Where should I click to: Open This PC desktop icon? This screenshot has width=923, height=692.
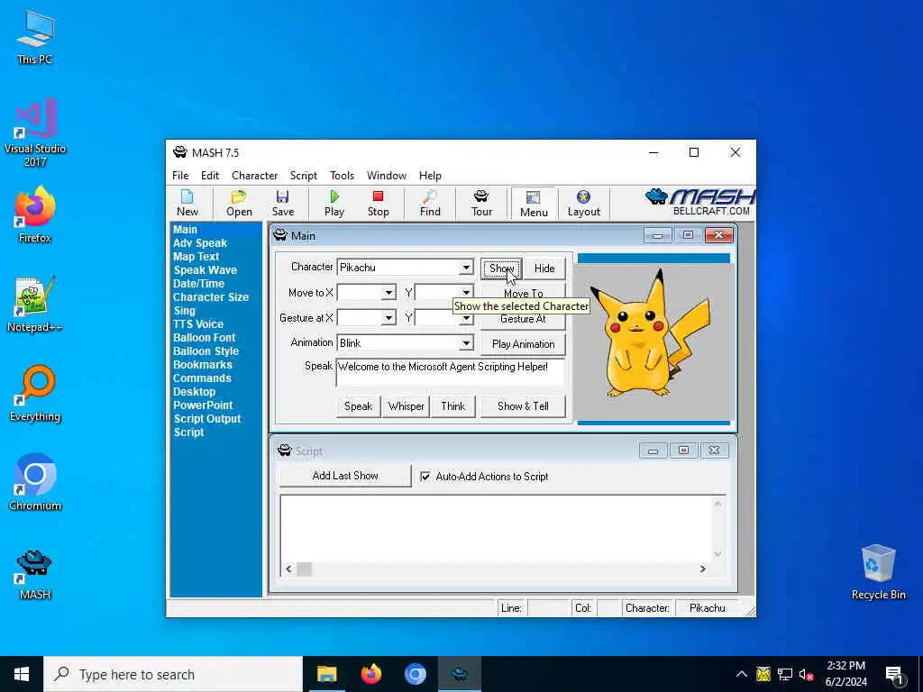(35, 38)
